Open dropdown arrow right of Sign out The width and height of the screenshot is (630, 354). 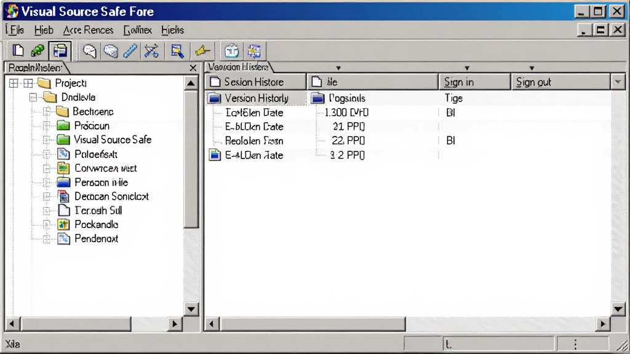click(618, 82)
